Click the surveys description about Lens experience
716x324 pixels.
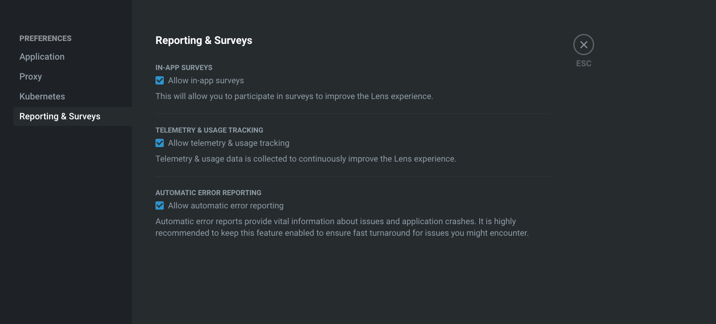pyautogui.click(x=294, y=96)
